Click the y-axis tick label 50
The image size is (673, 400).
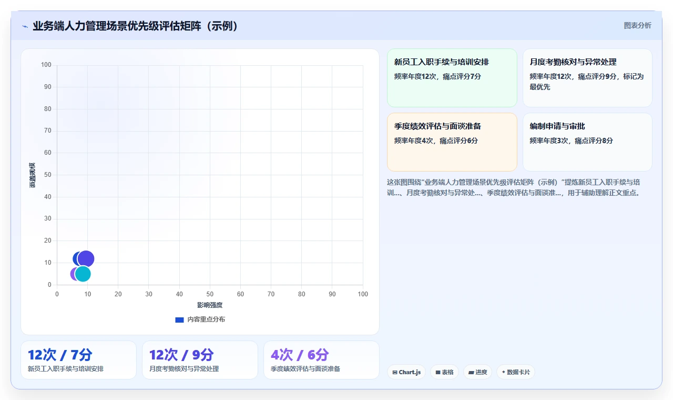coord(47,175)
